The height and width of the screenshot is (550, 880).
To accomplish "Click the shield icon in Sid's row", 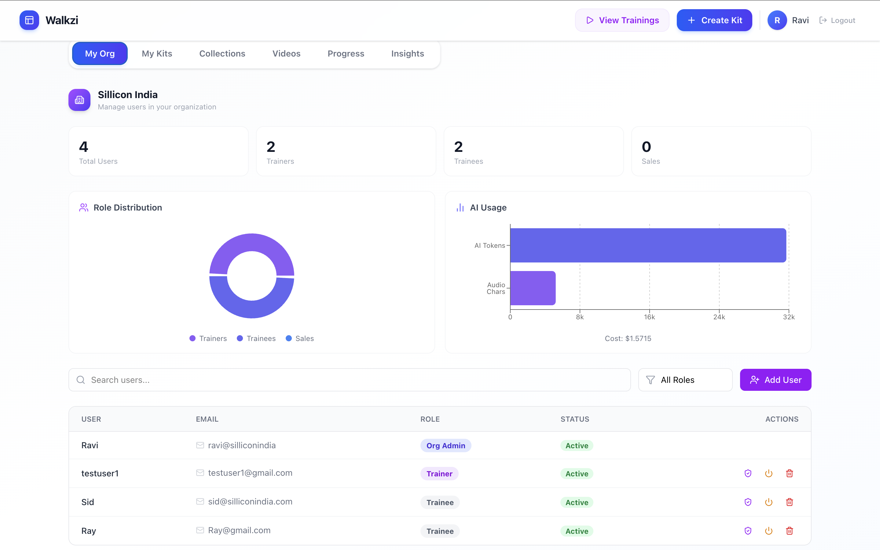I will coord(748,502).
